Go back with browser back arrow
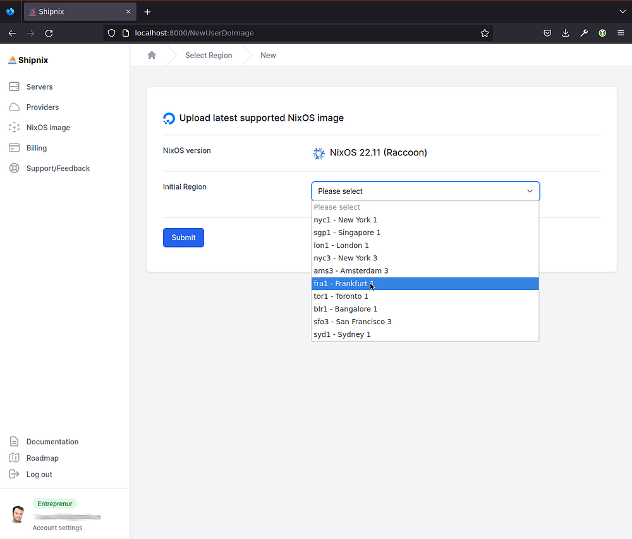This screenshot has height=539, width=632. pos(12,33)
